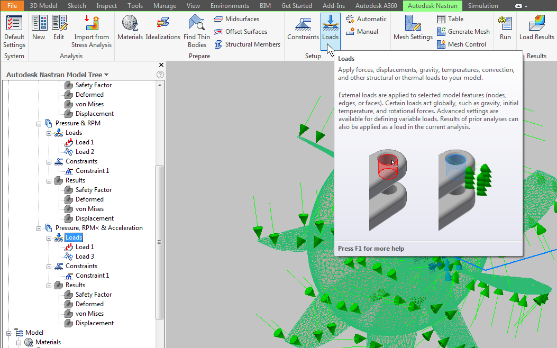Click Load Results
The height and width of the screenshot is (348, 557).
click(537, 28)
